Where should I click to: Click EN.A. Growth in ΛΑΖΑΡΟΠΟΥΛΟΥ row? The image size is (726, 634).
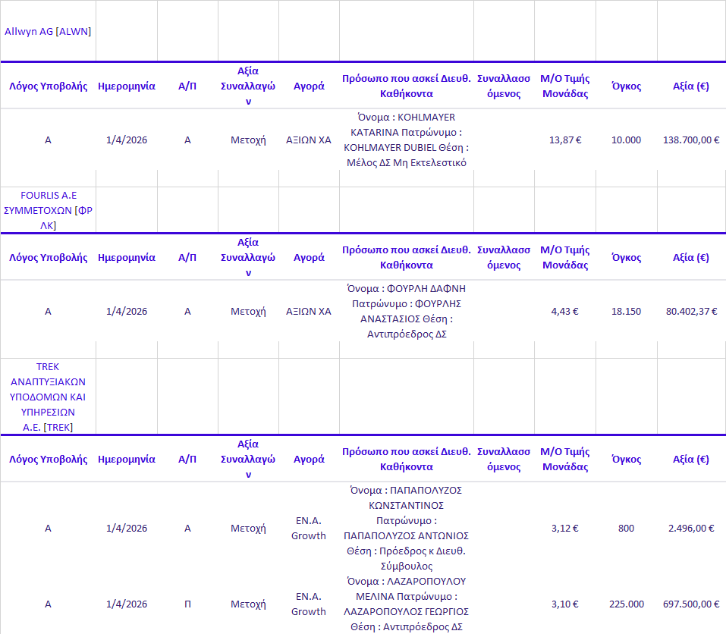[308, 604]
